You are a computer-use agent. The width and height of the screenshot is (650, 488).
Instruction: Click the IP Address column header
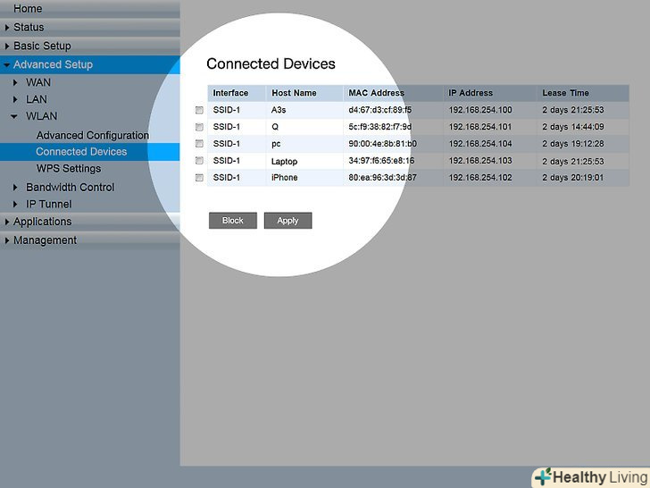(471, 93)
